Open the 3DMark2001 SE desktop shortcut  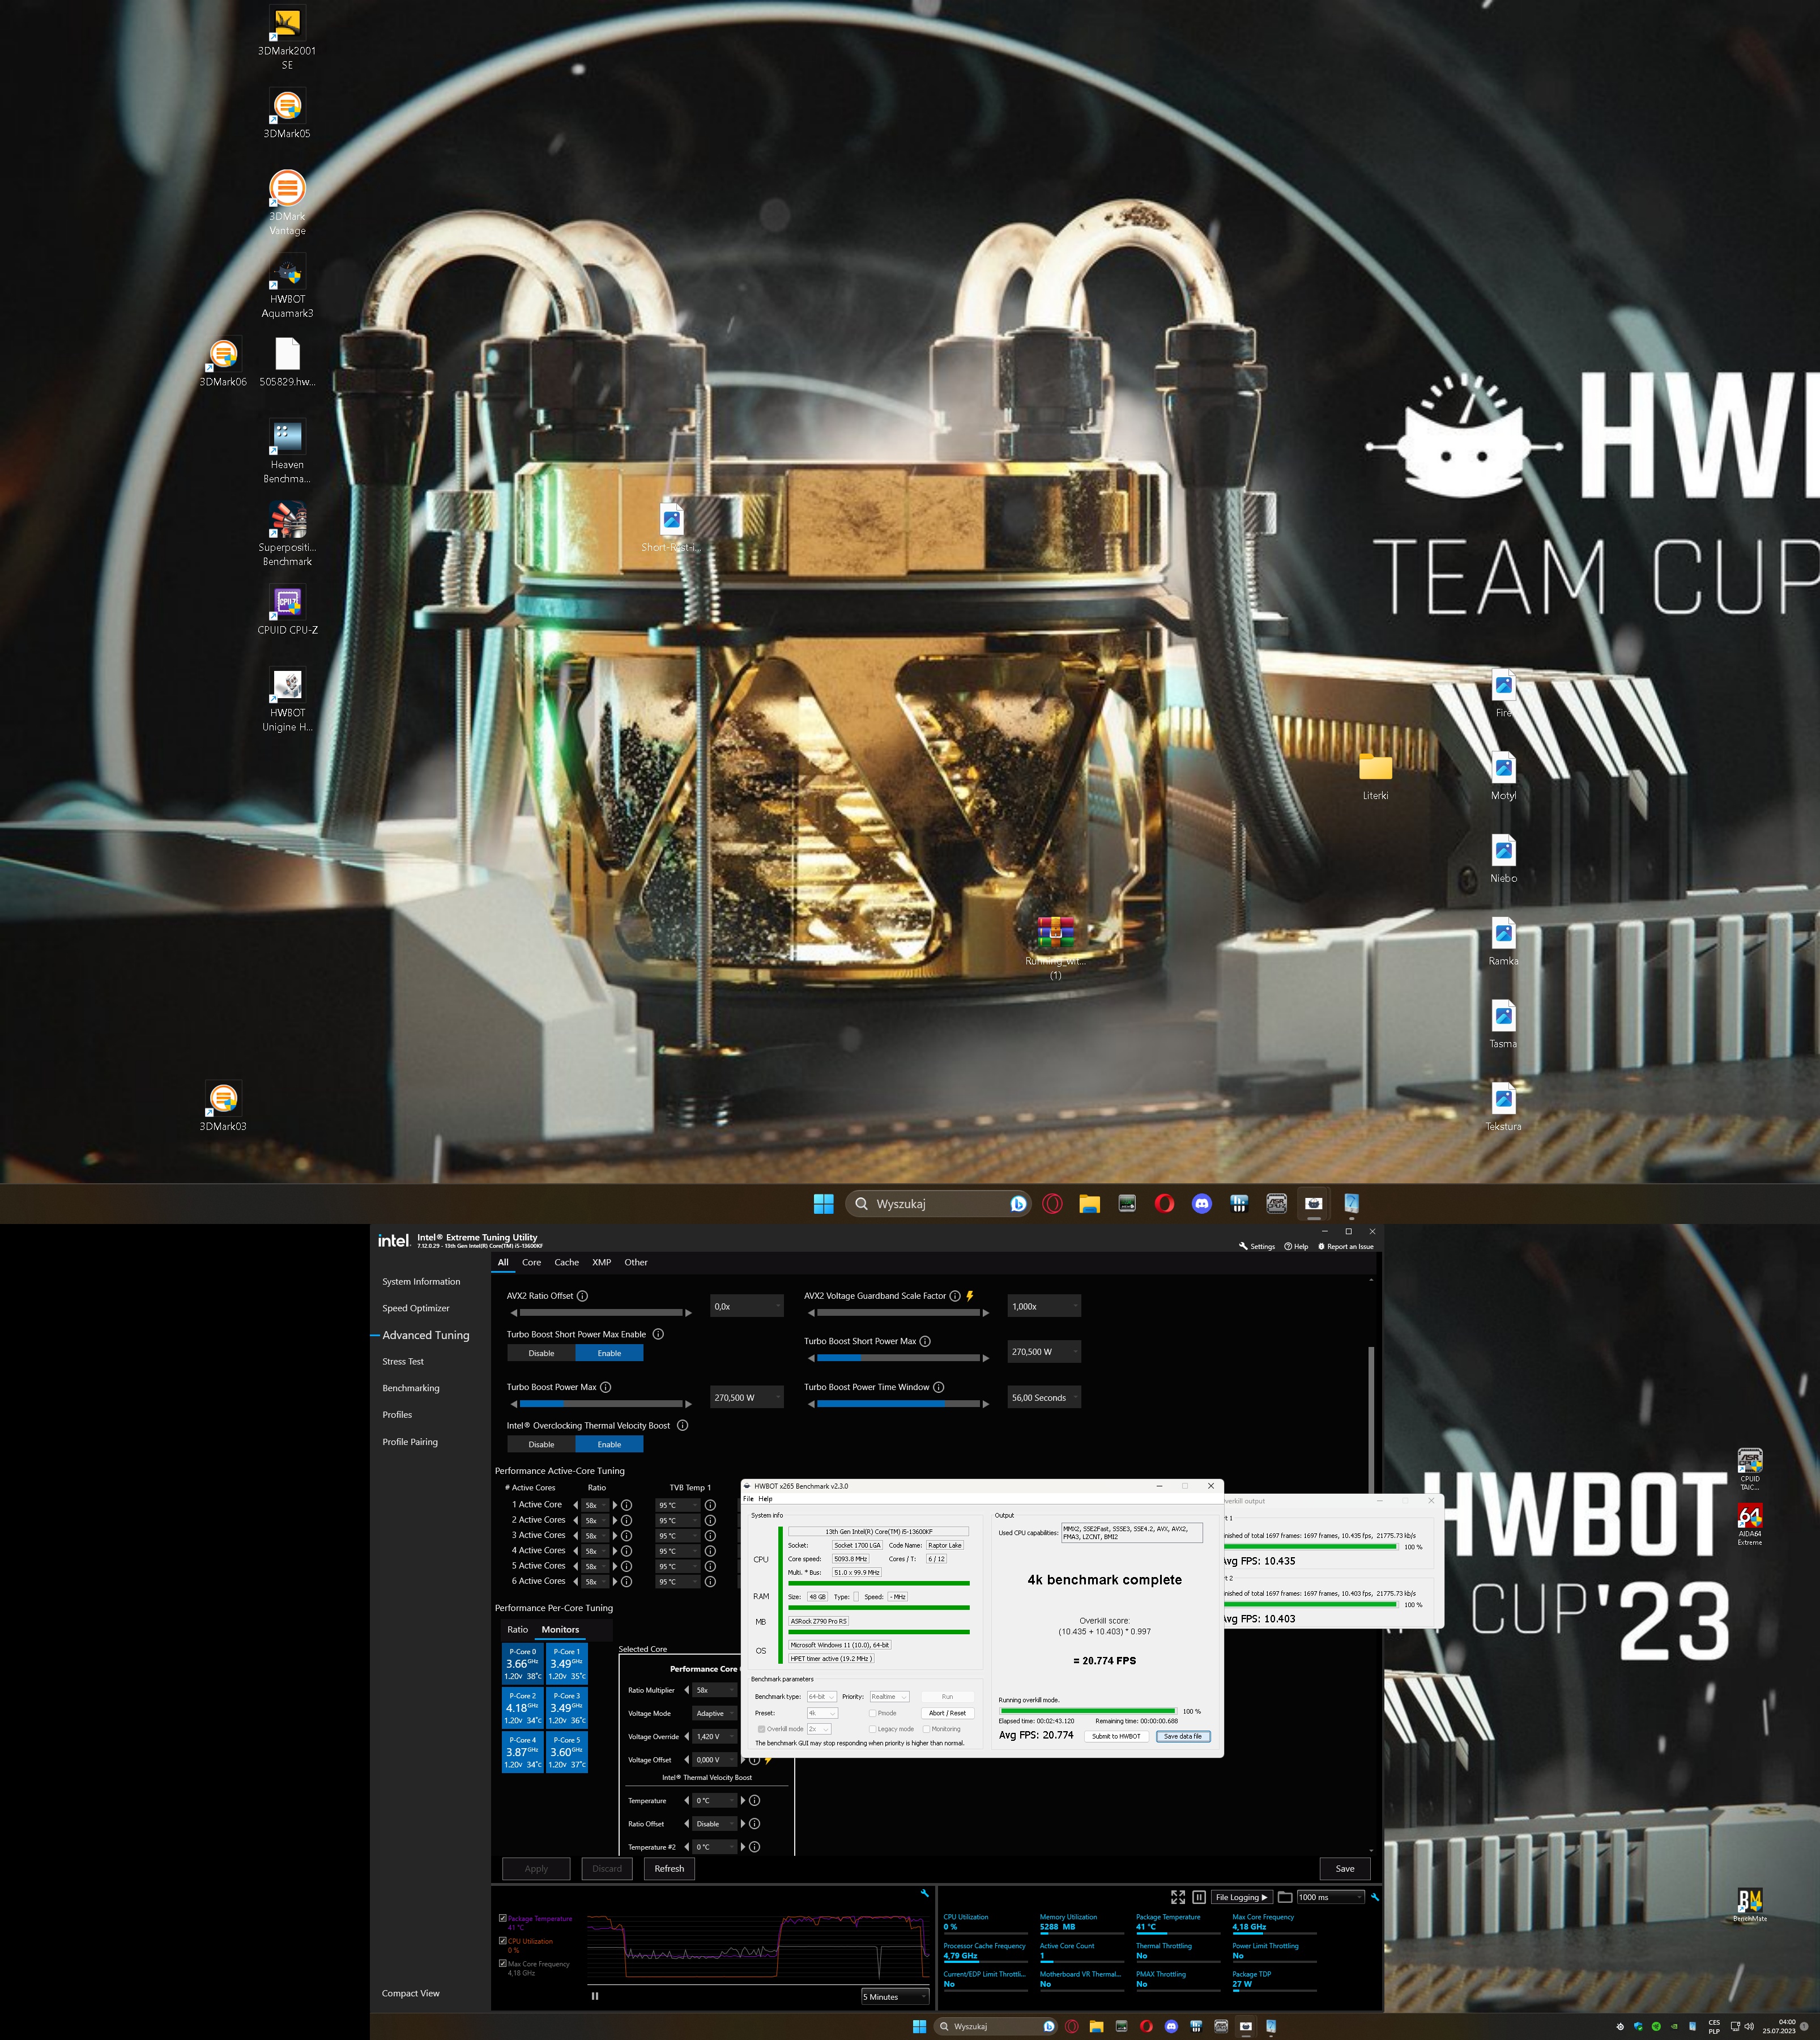287,38
